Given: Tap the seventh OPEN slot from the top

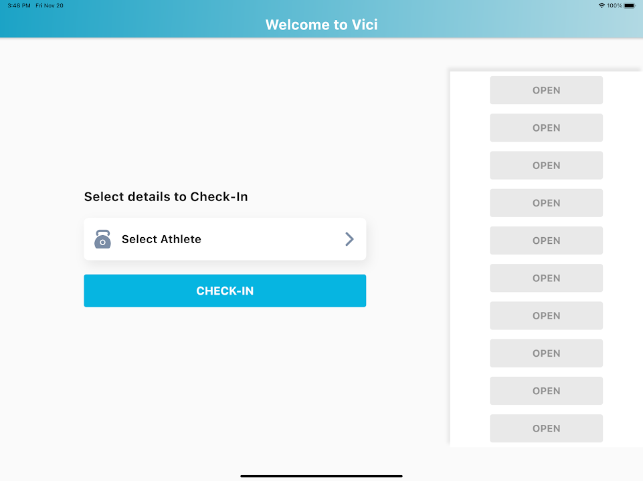Looking at the screenshot, I should pyautogui.click(x=546, y=316).
